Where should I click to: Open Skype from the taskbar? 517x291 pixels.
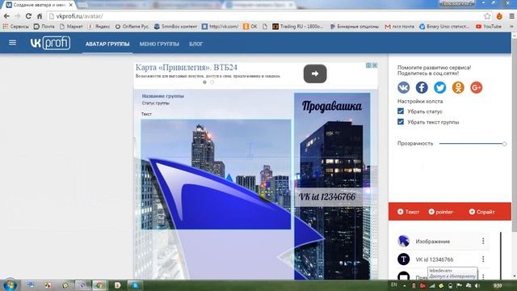coord(135,285)
